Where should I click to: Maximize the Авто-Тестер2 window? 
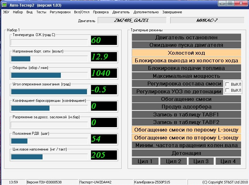tap(230, 3)
